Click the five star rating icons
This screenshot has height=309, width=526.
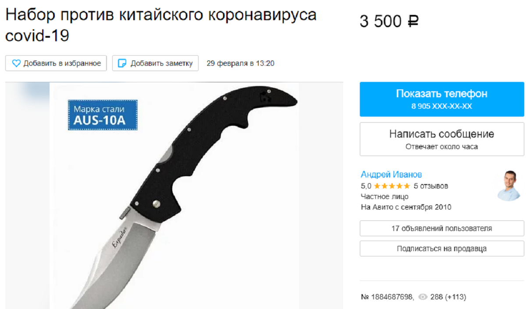[x=392, y=186]
